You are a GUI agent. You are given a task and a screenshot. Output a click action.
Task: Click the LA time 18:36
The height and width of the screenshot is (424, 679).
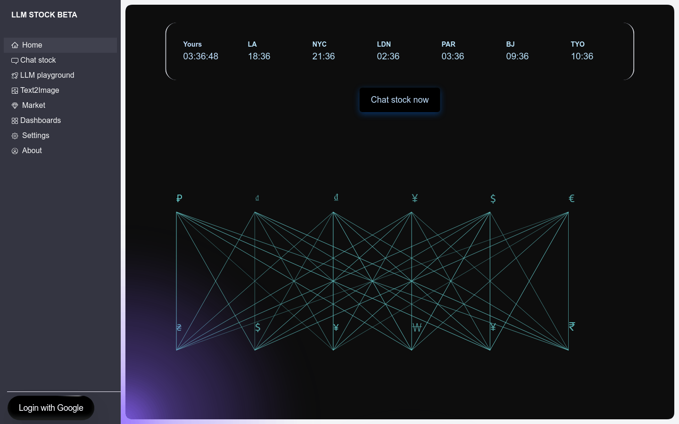pos(259,57)
